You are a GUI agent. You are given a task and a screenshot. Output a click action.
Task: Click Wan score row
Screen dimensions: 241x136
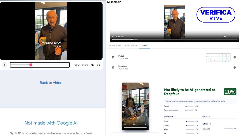[181, 129]
